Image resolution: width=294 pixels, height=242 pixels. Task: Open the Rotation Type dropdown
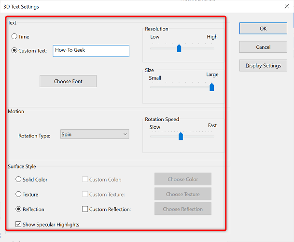point(95,135)
